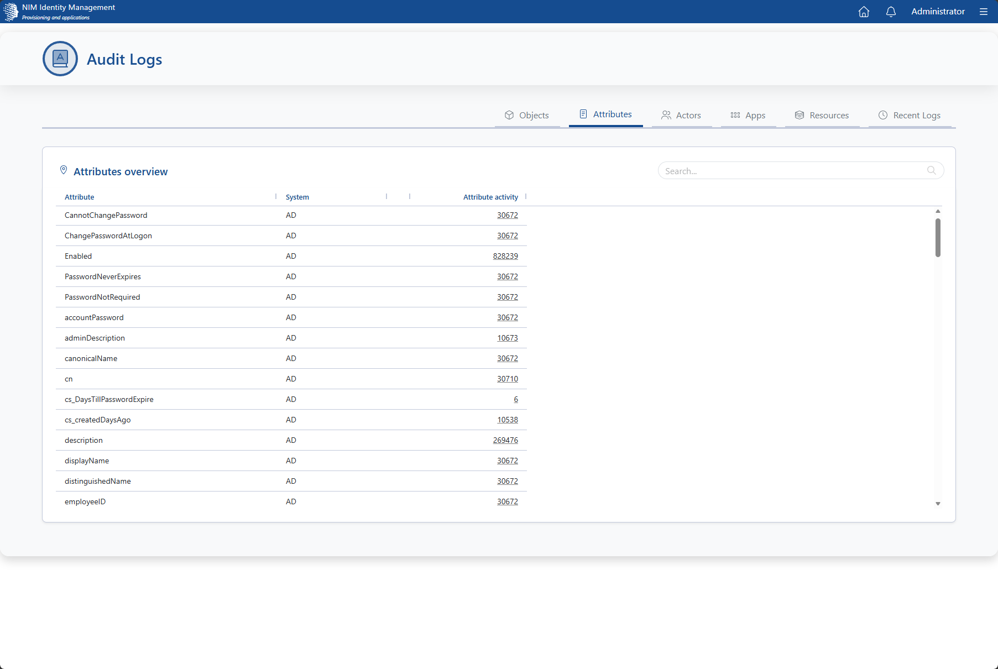Screen dimensions: 998x669
Task: Click the search magnifier icon
Action: pyautogui.click(x=932, y=170)
